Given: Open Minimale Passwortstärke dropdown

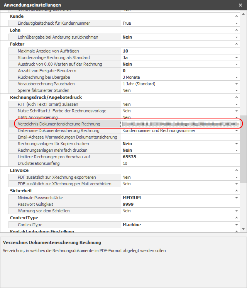Looking at the screenshot, I should [237, 198].
